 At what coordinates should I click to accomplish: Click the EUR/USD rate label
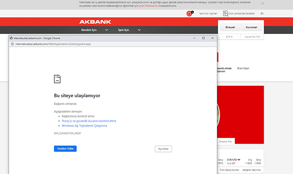[x=232, y=160]
